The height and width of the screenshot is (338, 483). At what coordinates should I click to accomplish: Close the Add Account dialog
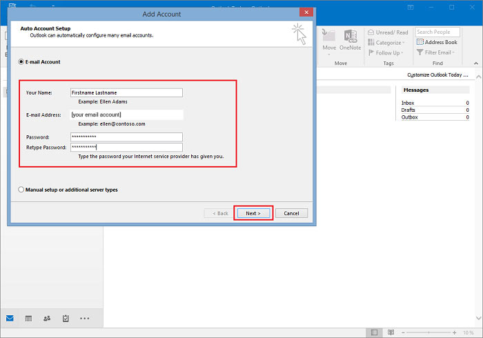click(306, 12)
